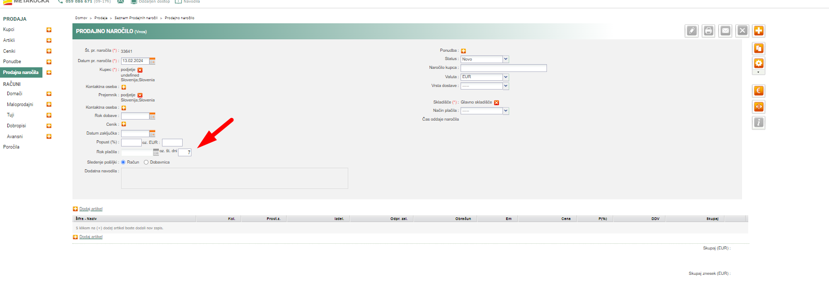The image size is (829, 294).
Task: Open the Vrsta dostave dropdown
Action: 485,86
